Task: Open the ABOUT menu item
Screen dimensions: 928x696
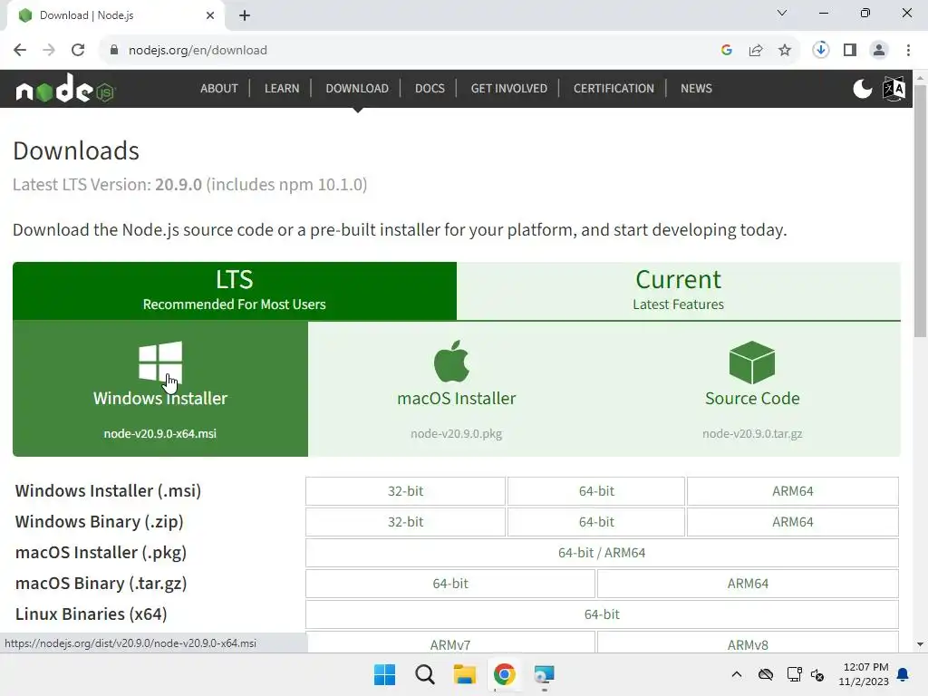Action: tap(219, 89)
